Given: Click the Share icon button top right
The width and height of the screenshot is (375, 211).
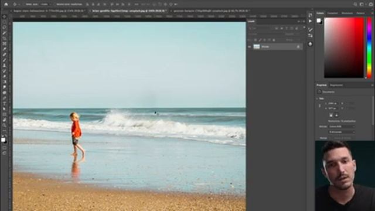Looking at the screenshot, I should (x=371, y=4).
